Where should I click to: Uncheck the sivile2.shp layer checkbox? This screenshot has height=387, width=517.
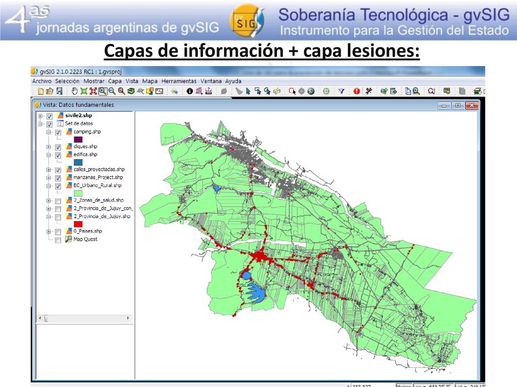[49, 116]
